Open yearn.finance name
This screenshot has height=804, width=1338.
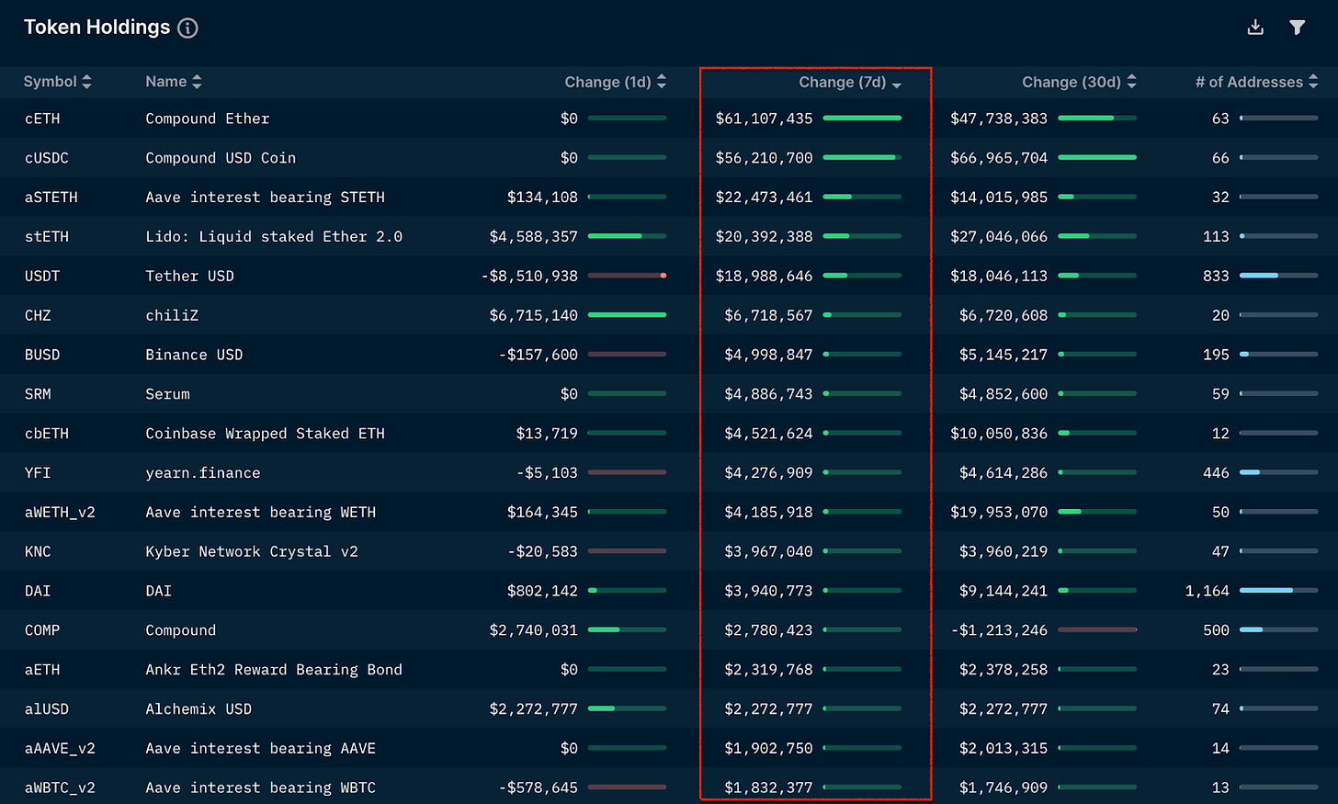pyautogui.click(x=203, y=473)
